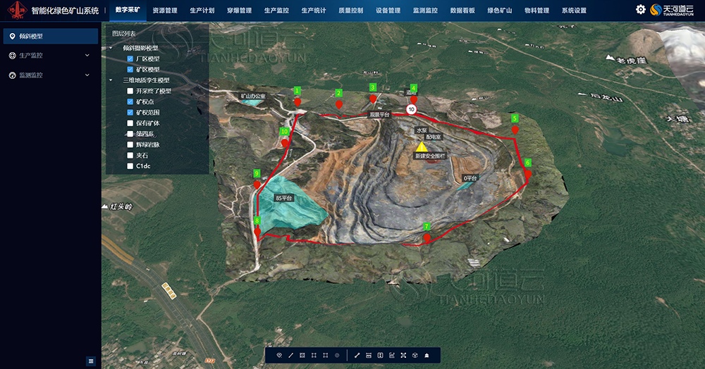Click the chart-style profile analysis icon
Viewport: 705px width, 369px height.
pyautogui.click(x=391, y=355)
